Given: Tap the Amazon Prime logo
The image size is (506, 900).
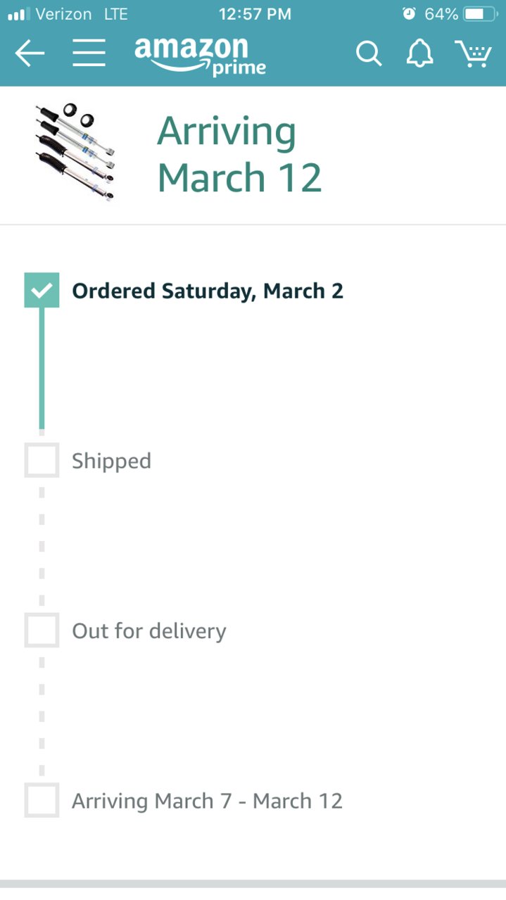Looking at the screenshot, I should pos(201,55).
